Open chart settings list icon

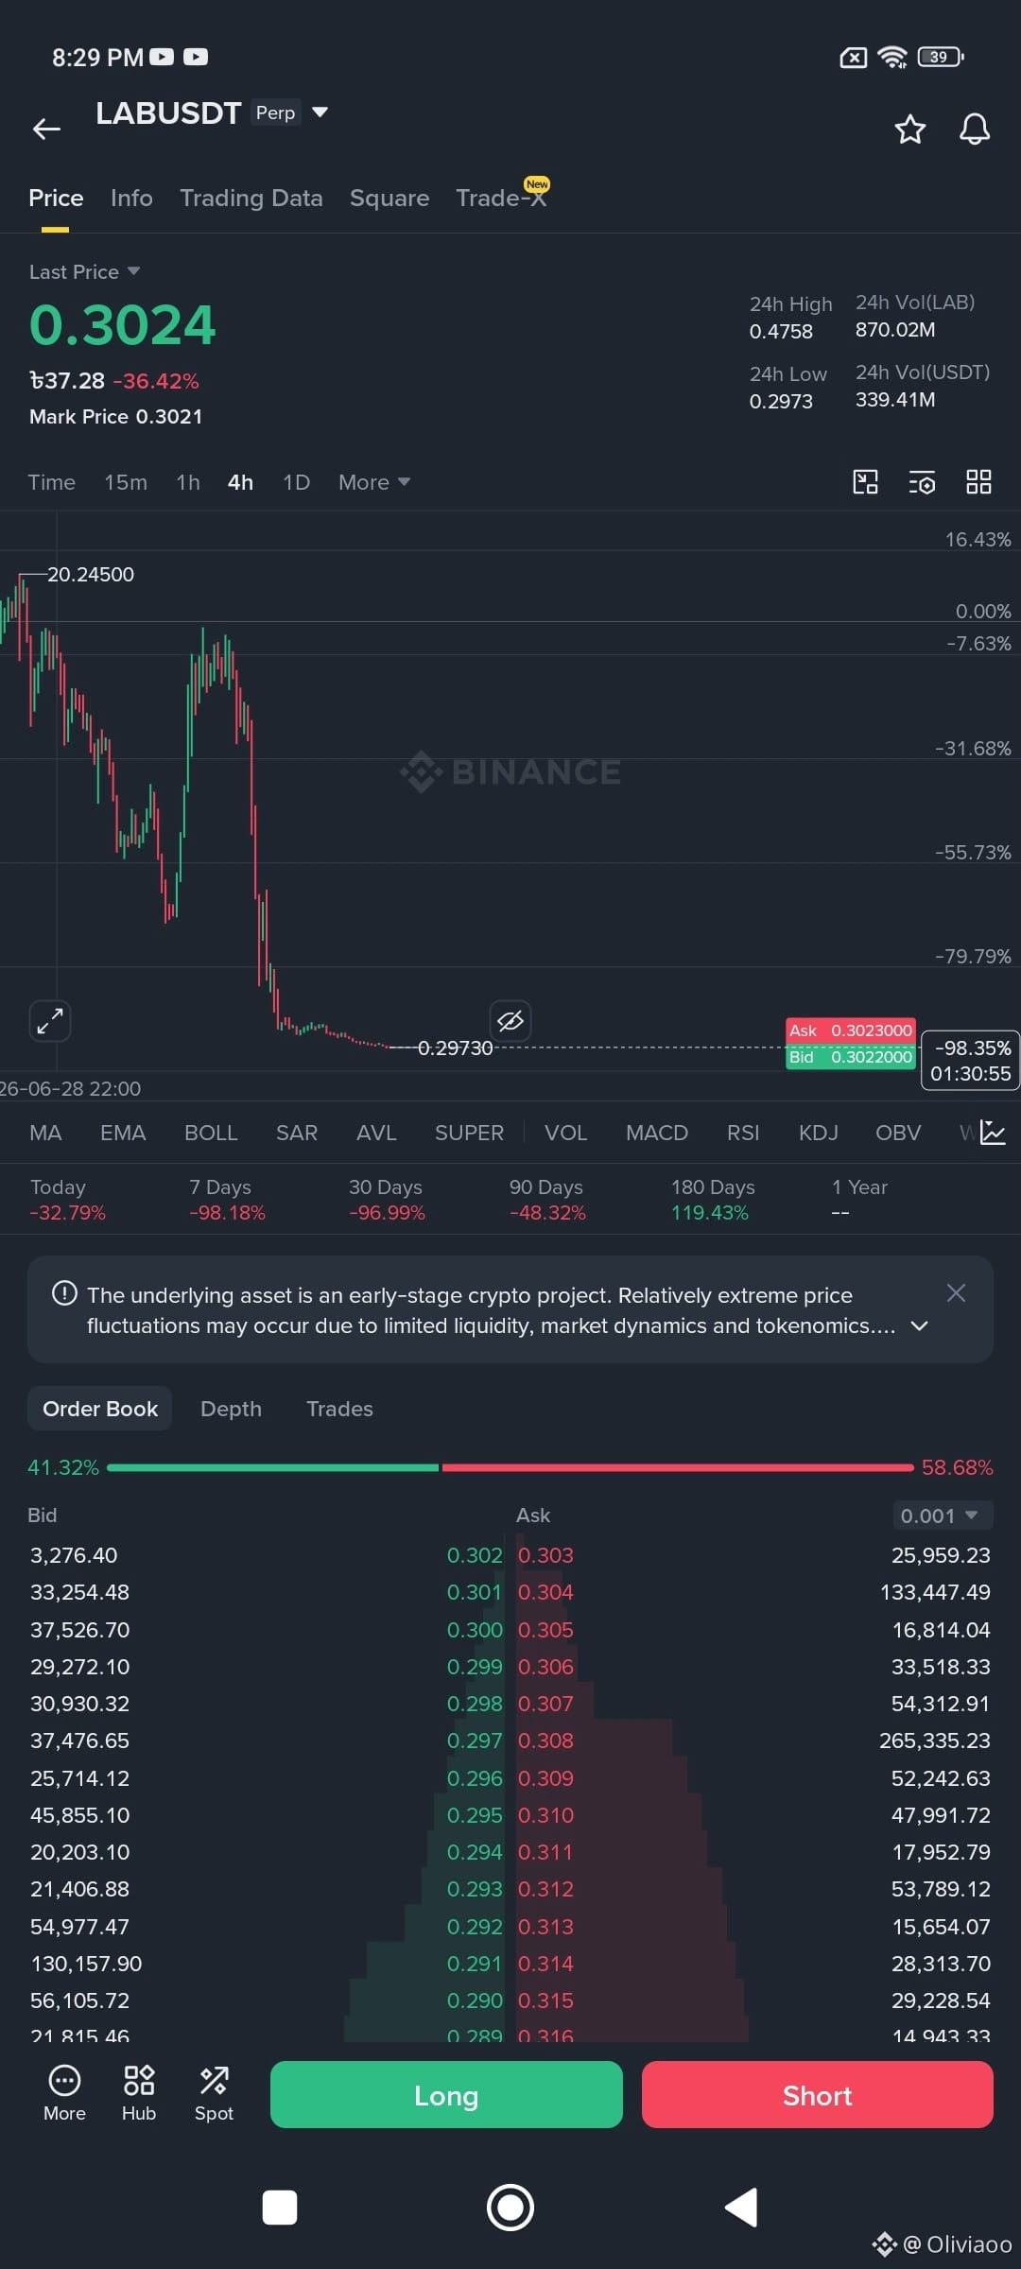coord(922,482)
